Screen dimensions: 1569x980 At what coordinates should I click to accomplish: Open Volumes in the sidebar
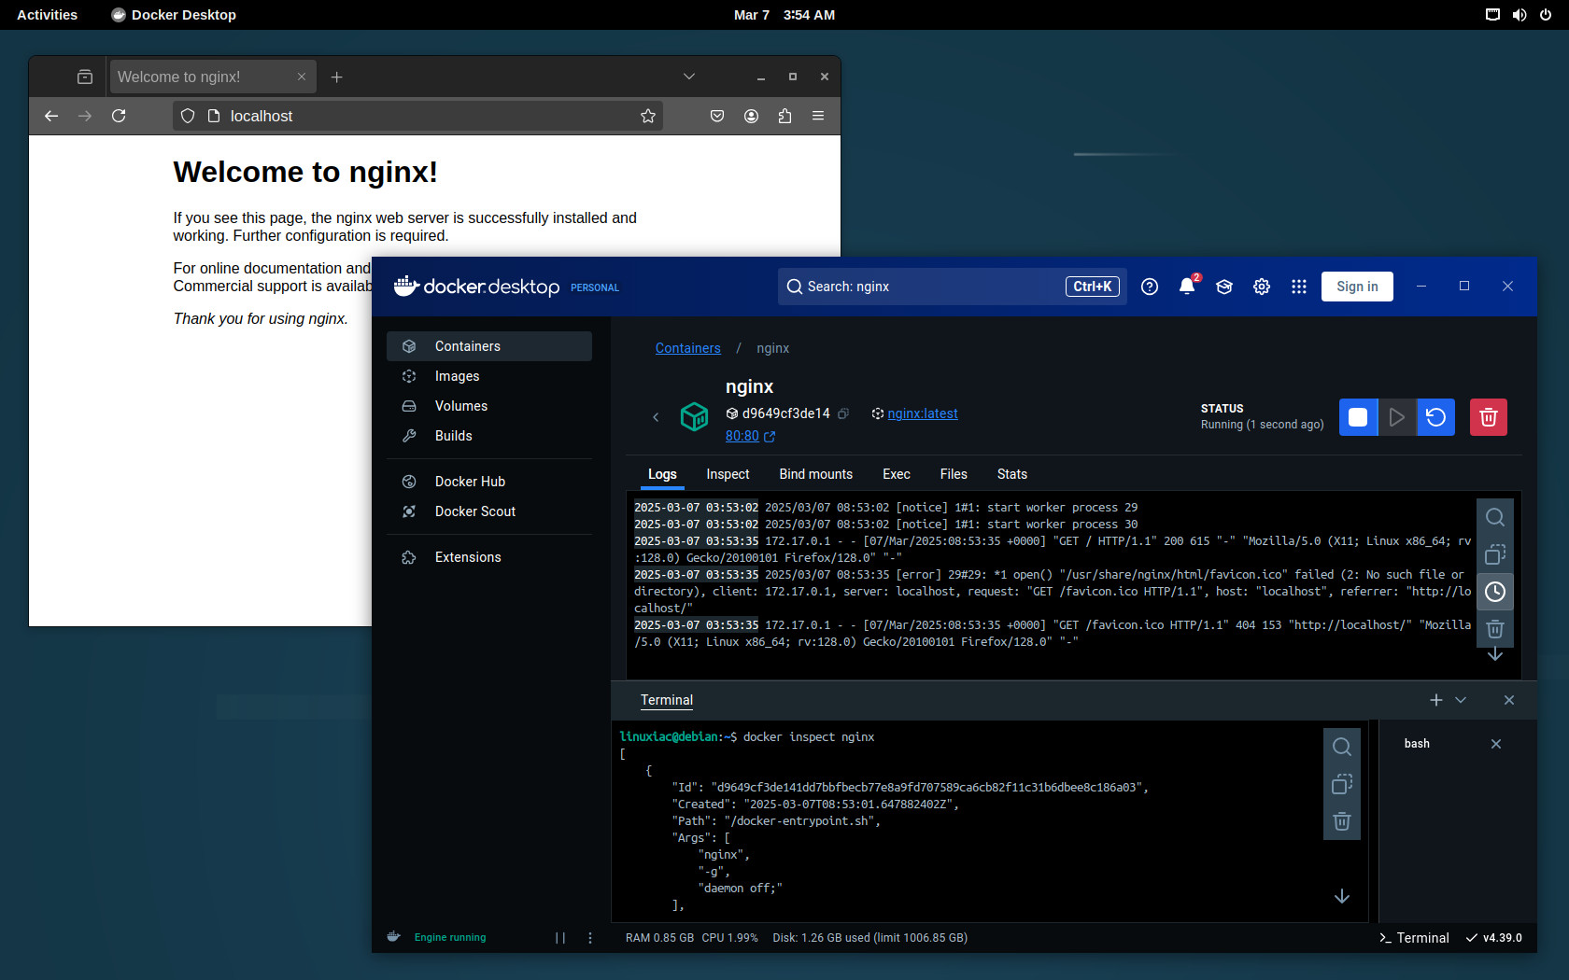tap(489, 406)
